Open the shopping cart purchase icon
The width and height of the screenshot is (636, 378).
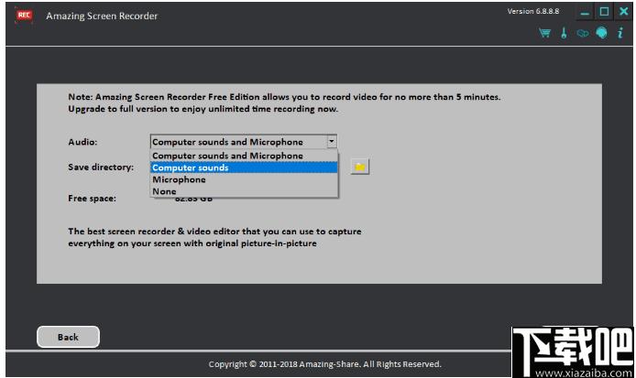(544, 33)
